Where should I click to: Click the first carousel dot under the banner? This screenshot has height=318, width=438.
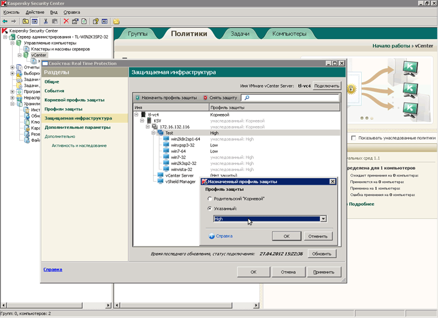pos(362,118)
